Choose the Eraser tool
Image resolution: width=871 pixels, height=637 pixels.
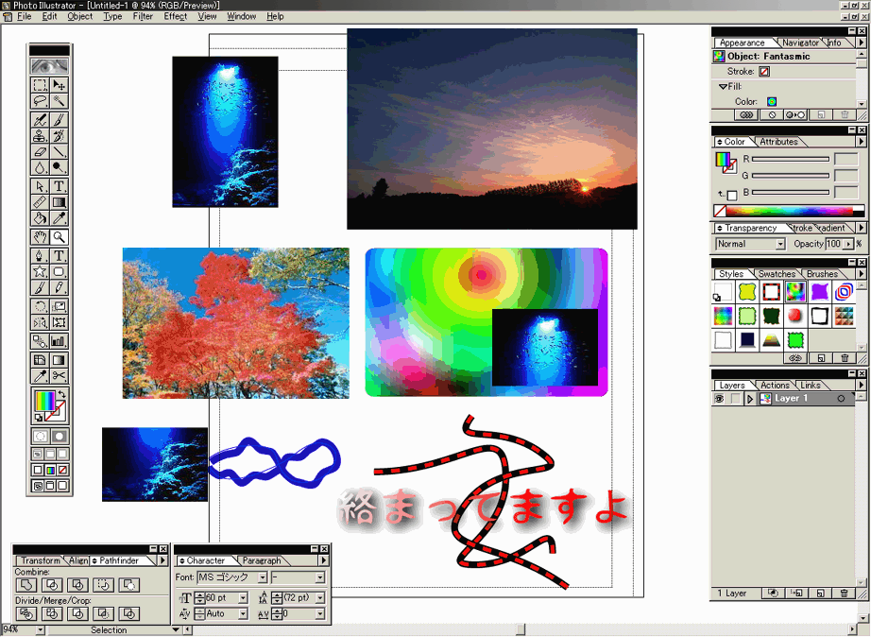tap(40, 151)
